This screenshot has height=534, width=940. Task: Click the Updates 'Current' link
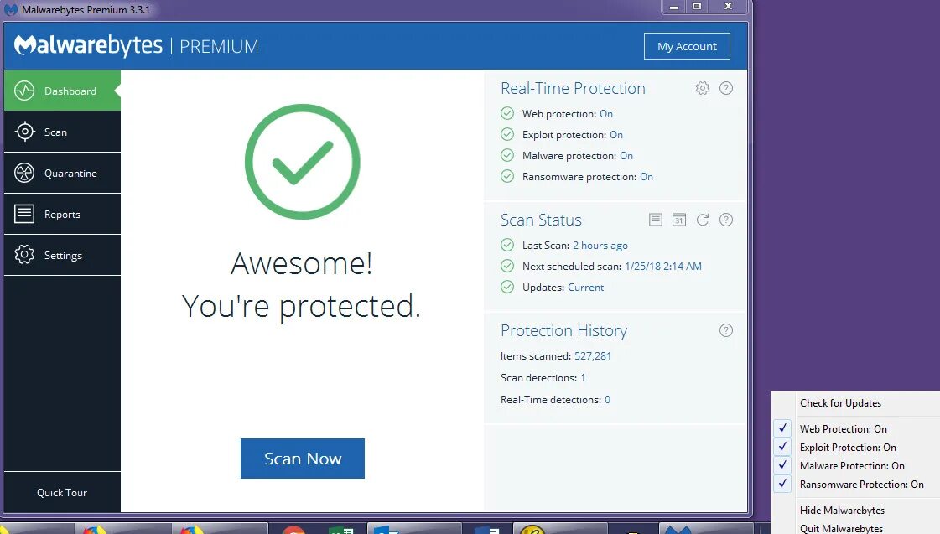(x=585, y=288)
